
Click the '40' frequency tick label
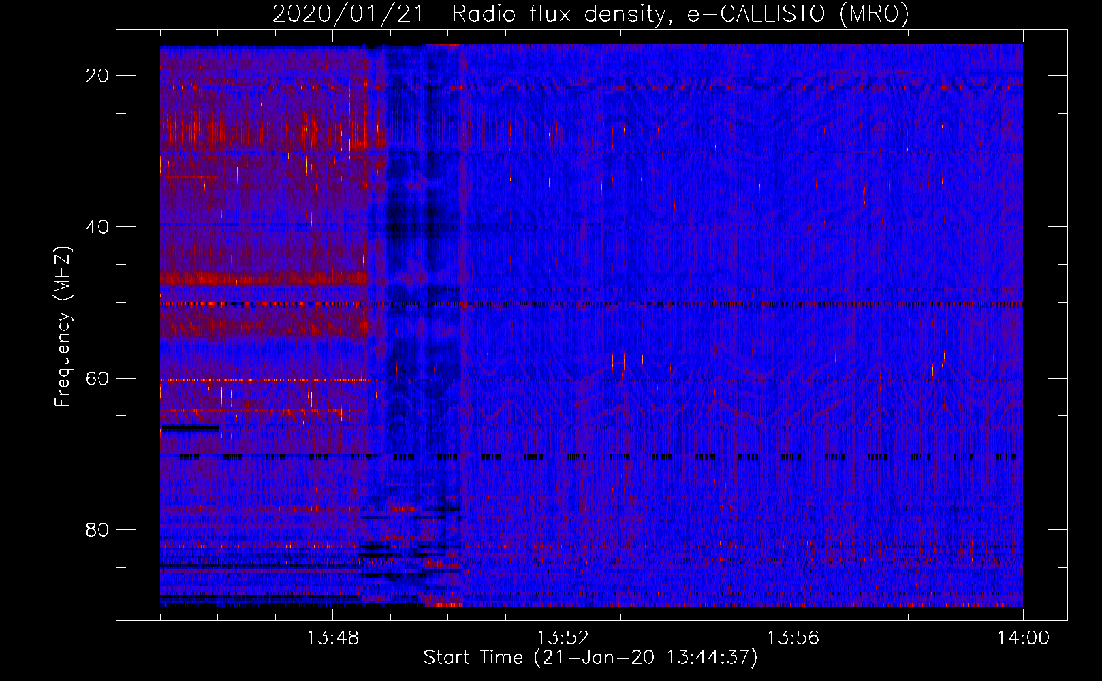(x=98, y=227)
